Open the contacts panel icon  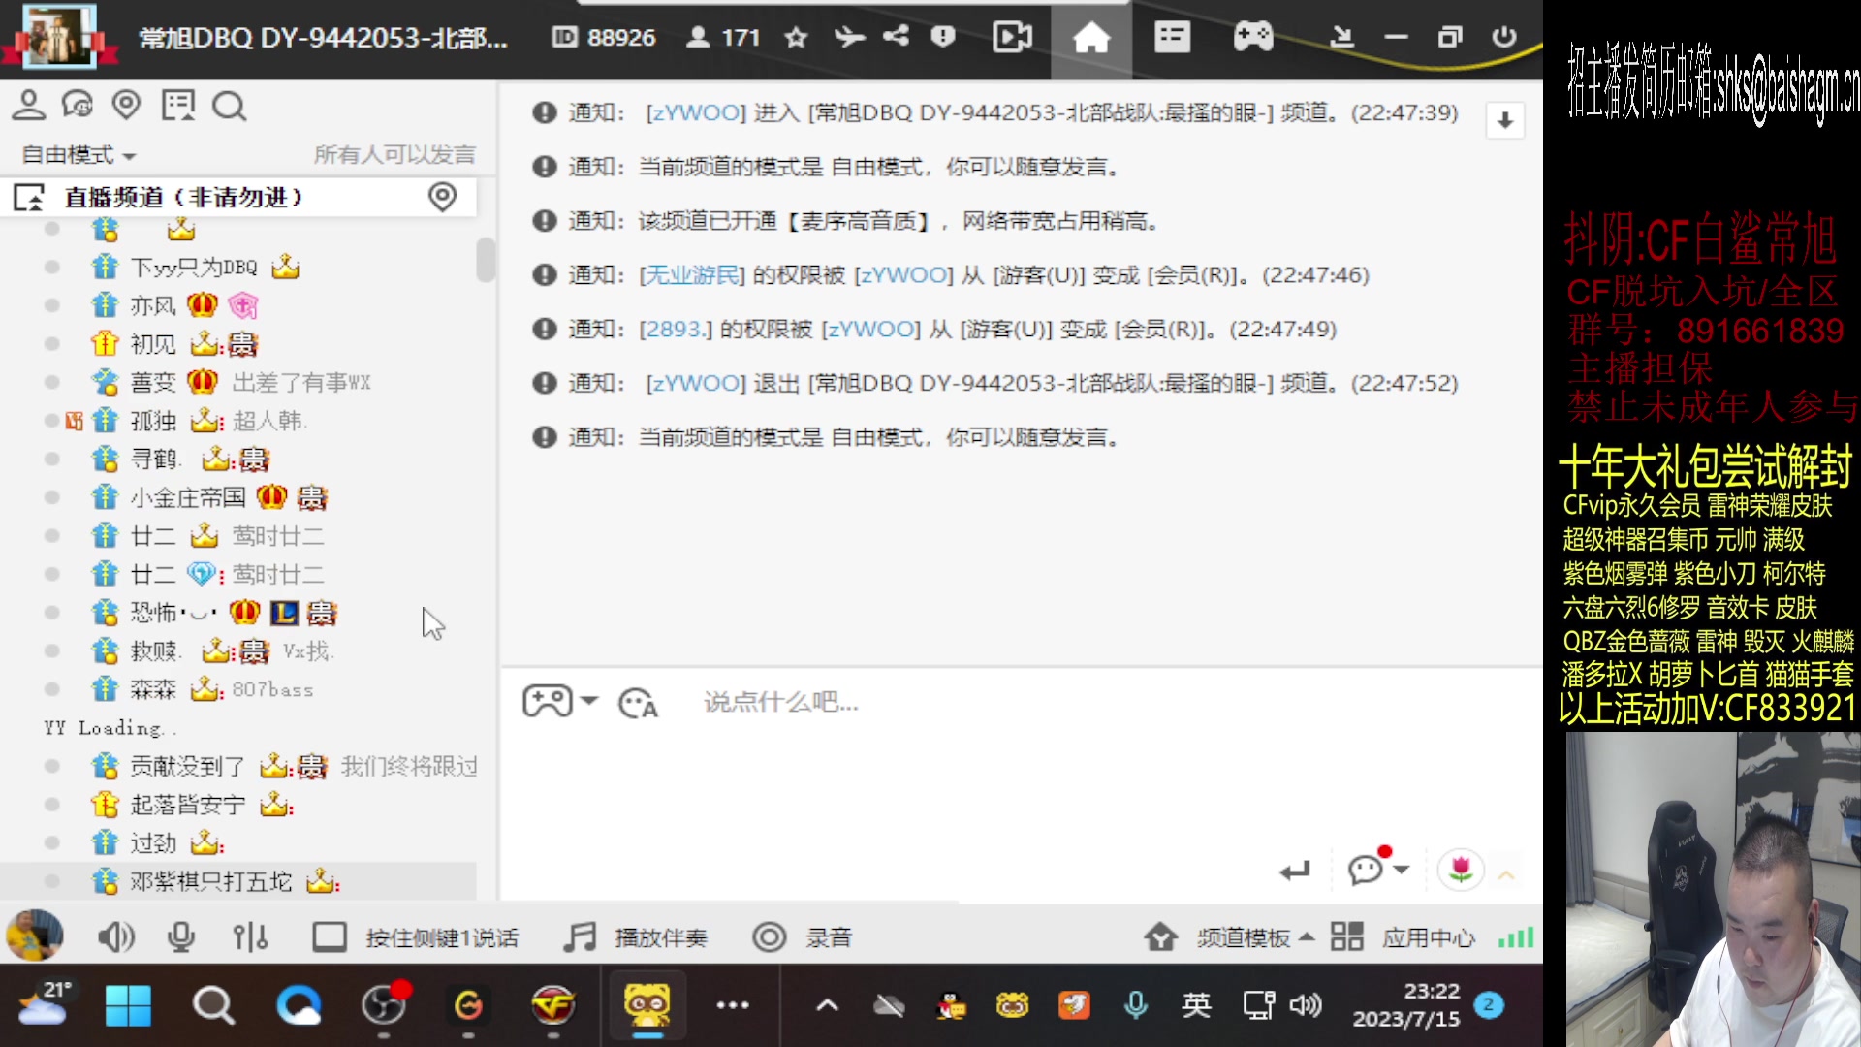point(28,105)
